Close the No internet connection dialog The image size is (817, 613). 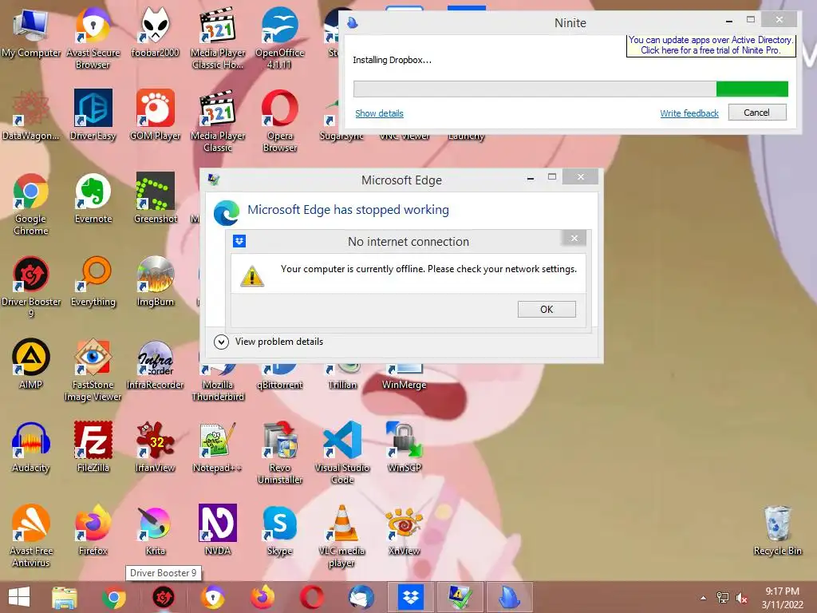click(x=574, y=238)
